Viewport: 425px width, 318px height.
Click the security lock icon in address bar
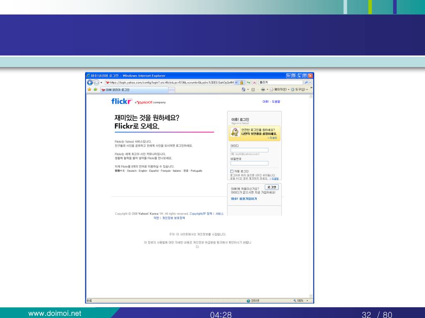242,82
